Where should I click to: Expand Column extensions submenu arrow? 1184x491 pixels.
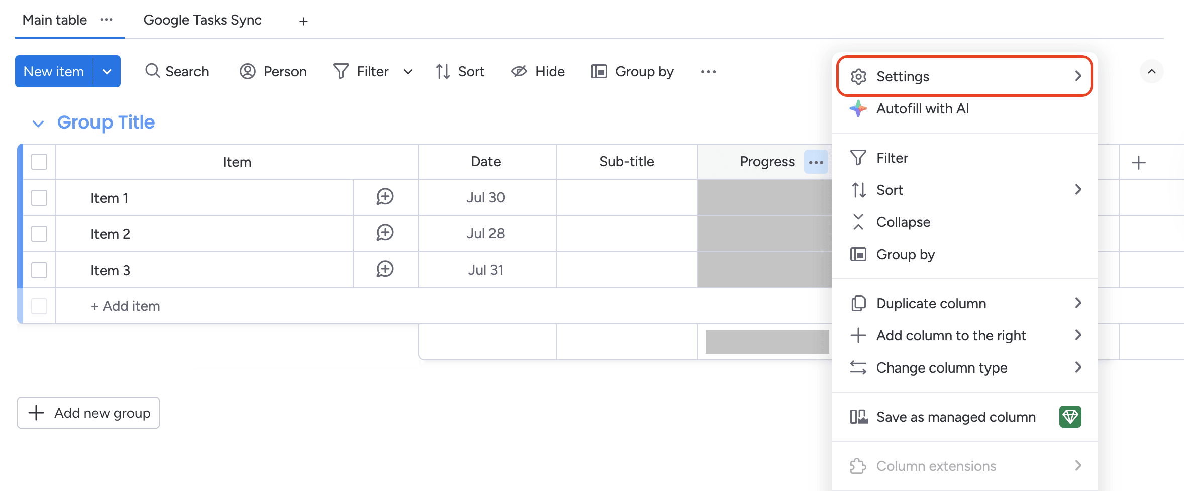coord(1078,465)
